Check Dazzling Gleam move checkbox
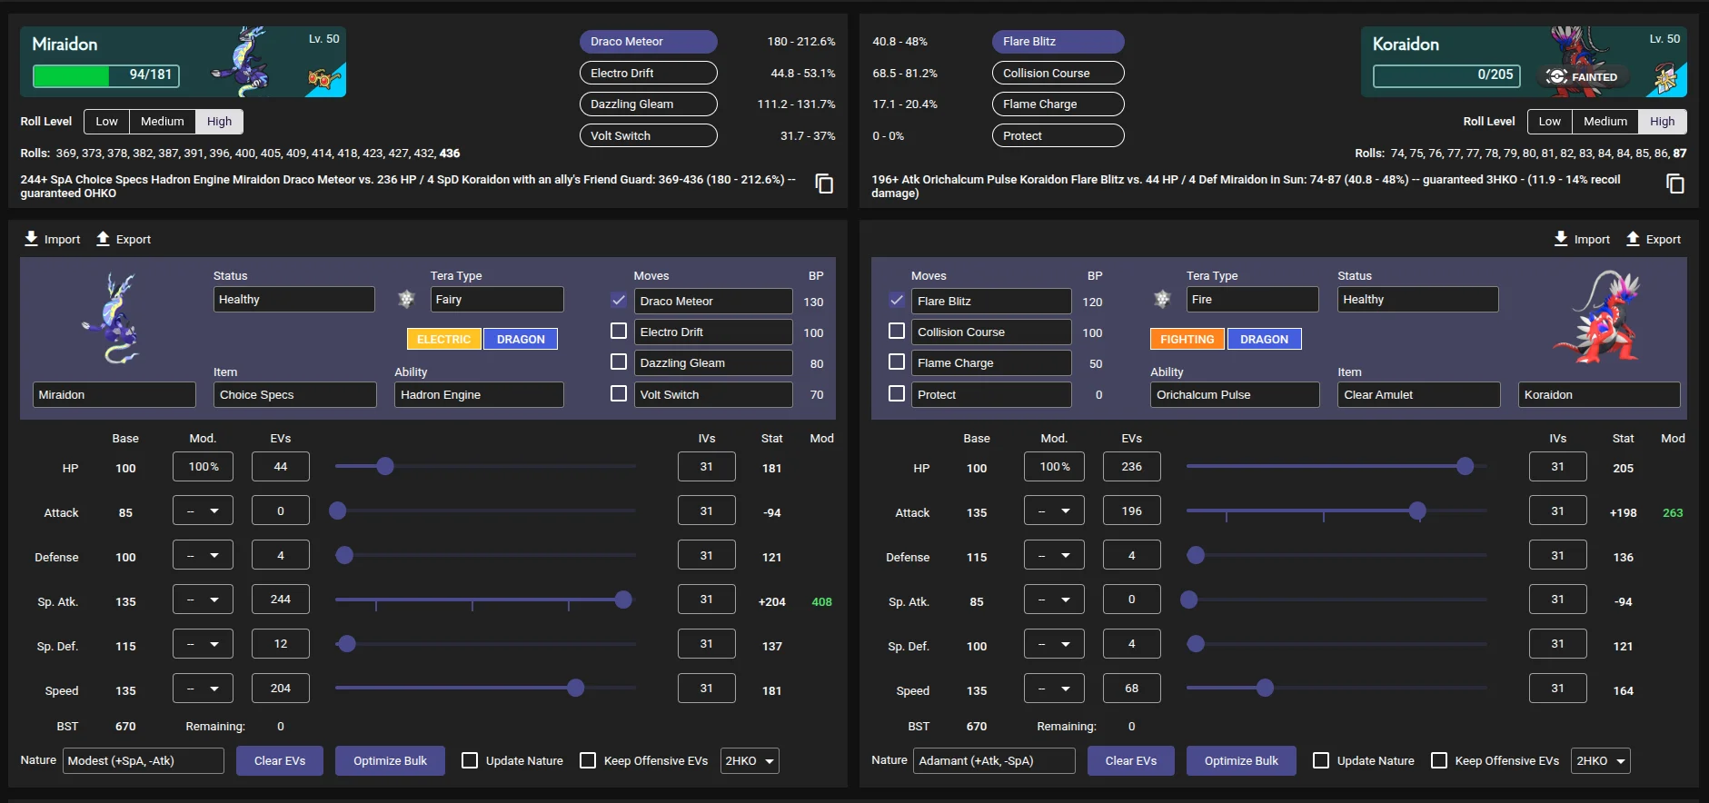Viewport: 1709px width, 803px height. tap(619, 362)
